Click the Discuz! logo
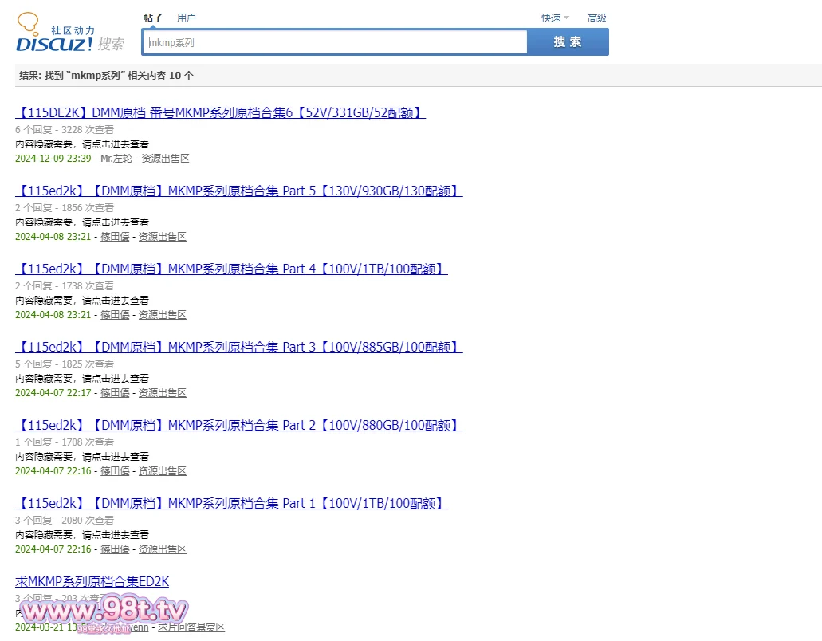Viewport: 822px width, 641px height. point(70,34)
